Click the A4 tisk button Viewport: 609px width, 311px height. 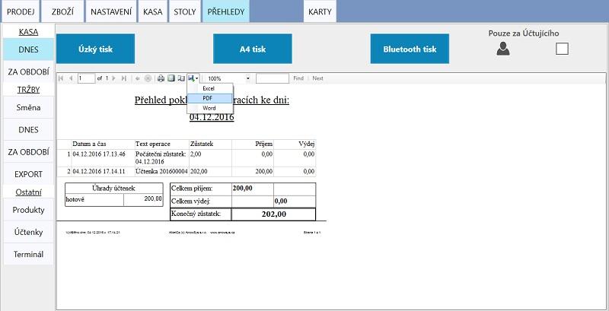pyautogui.click(x=253, y=49)
